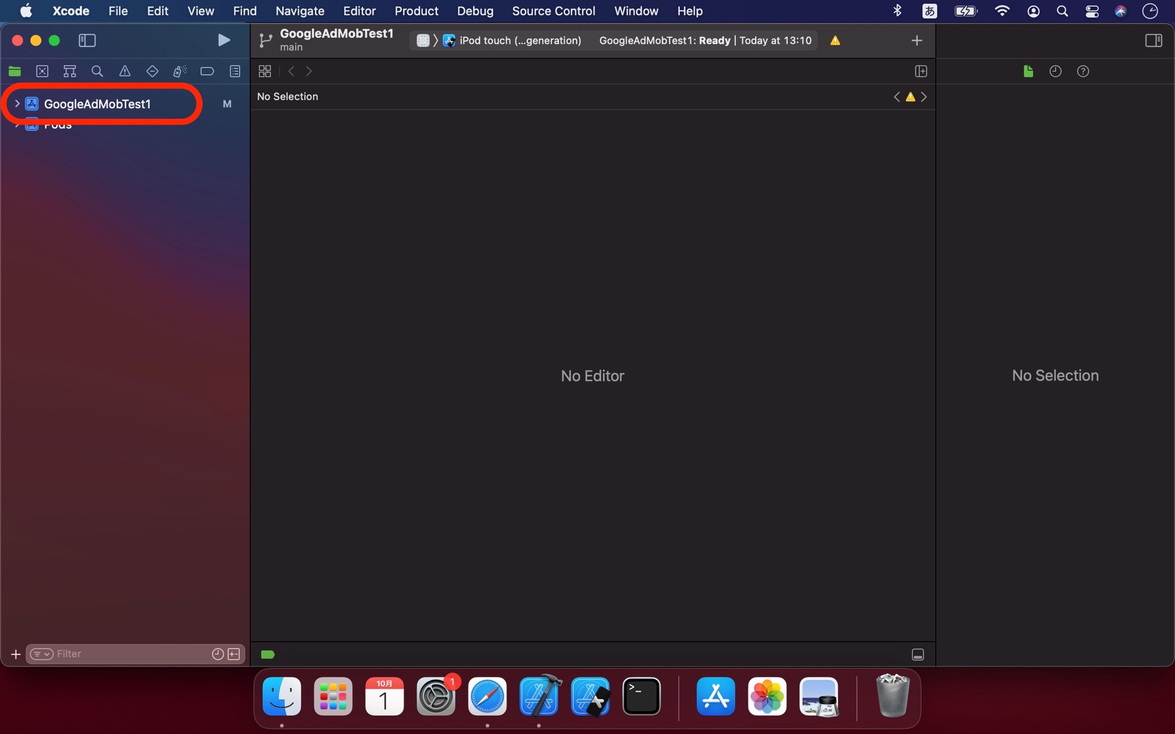Screen dimensions: 1175x734
Task: Open the Report navigator
Action: pyautogui.click(x=235, y=72)
